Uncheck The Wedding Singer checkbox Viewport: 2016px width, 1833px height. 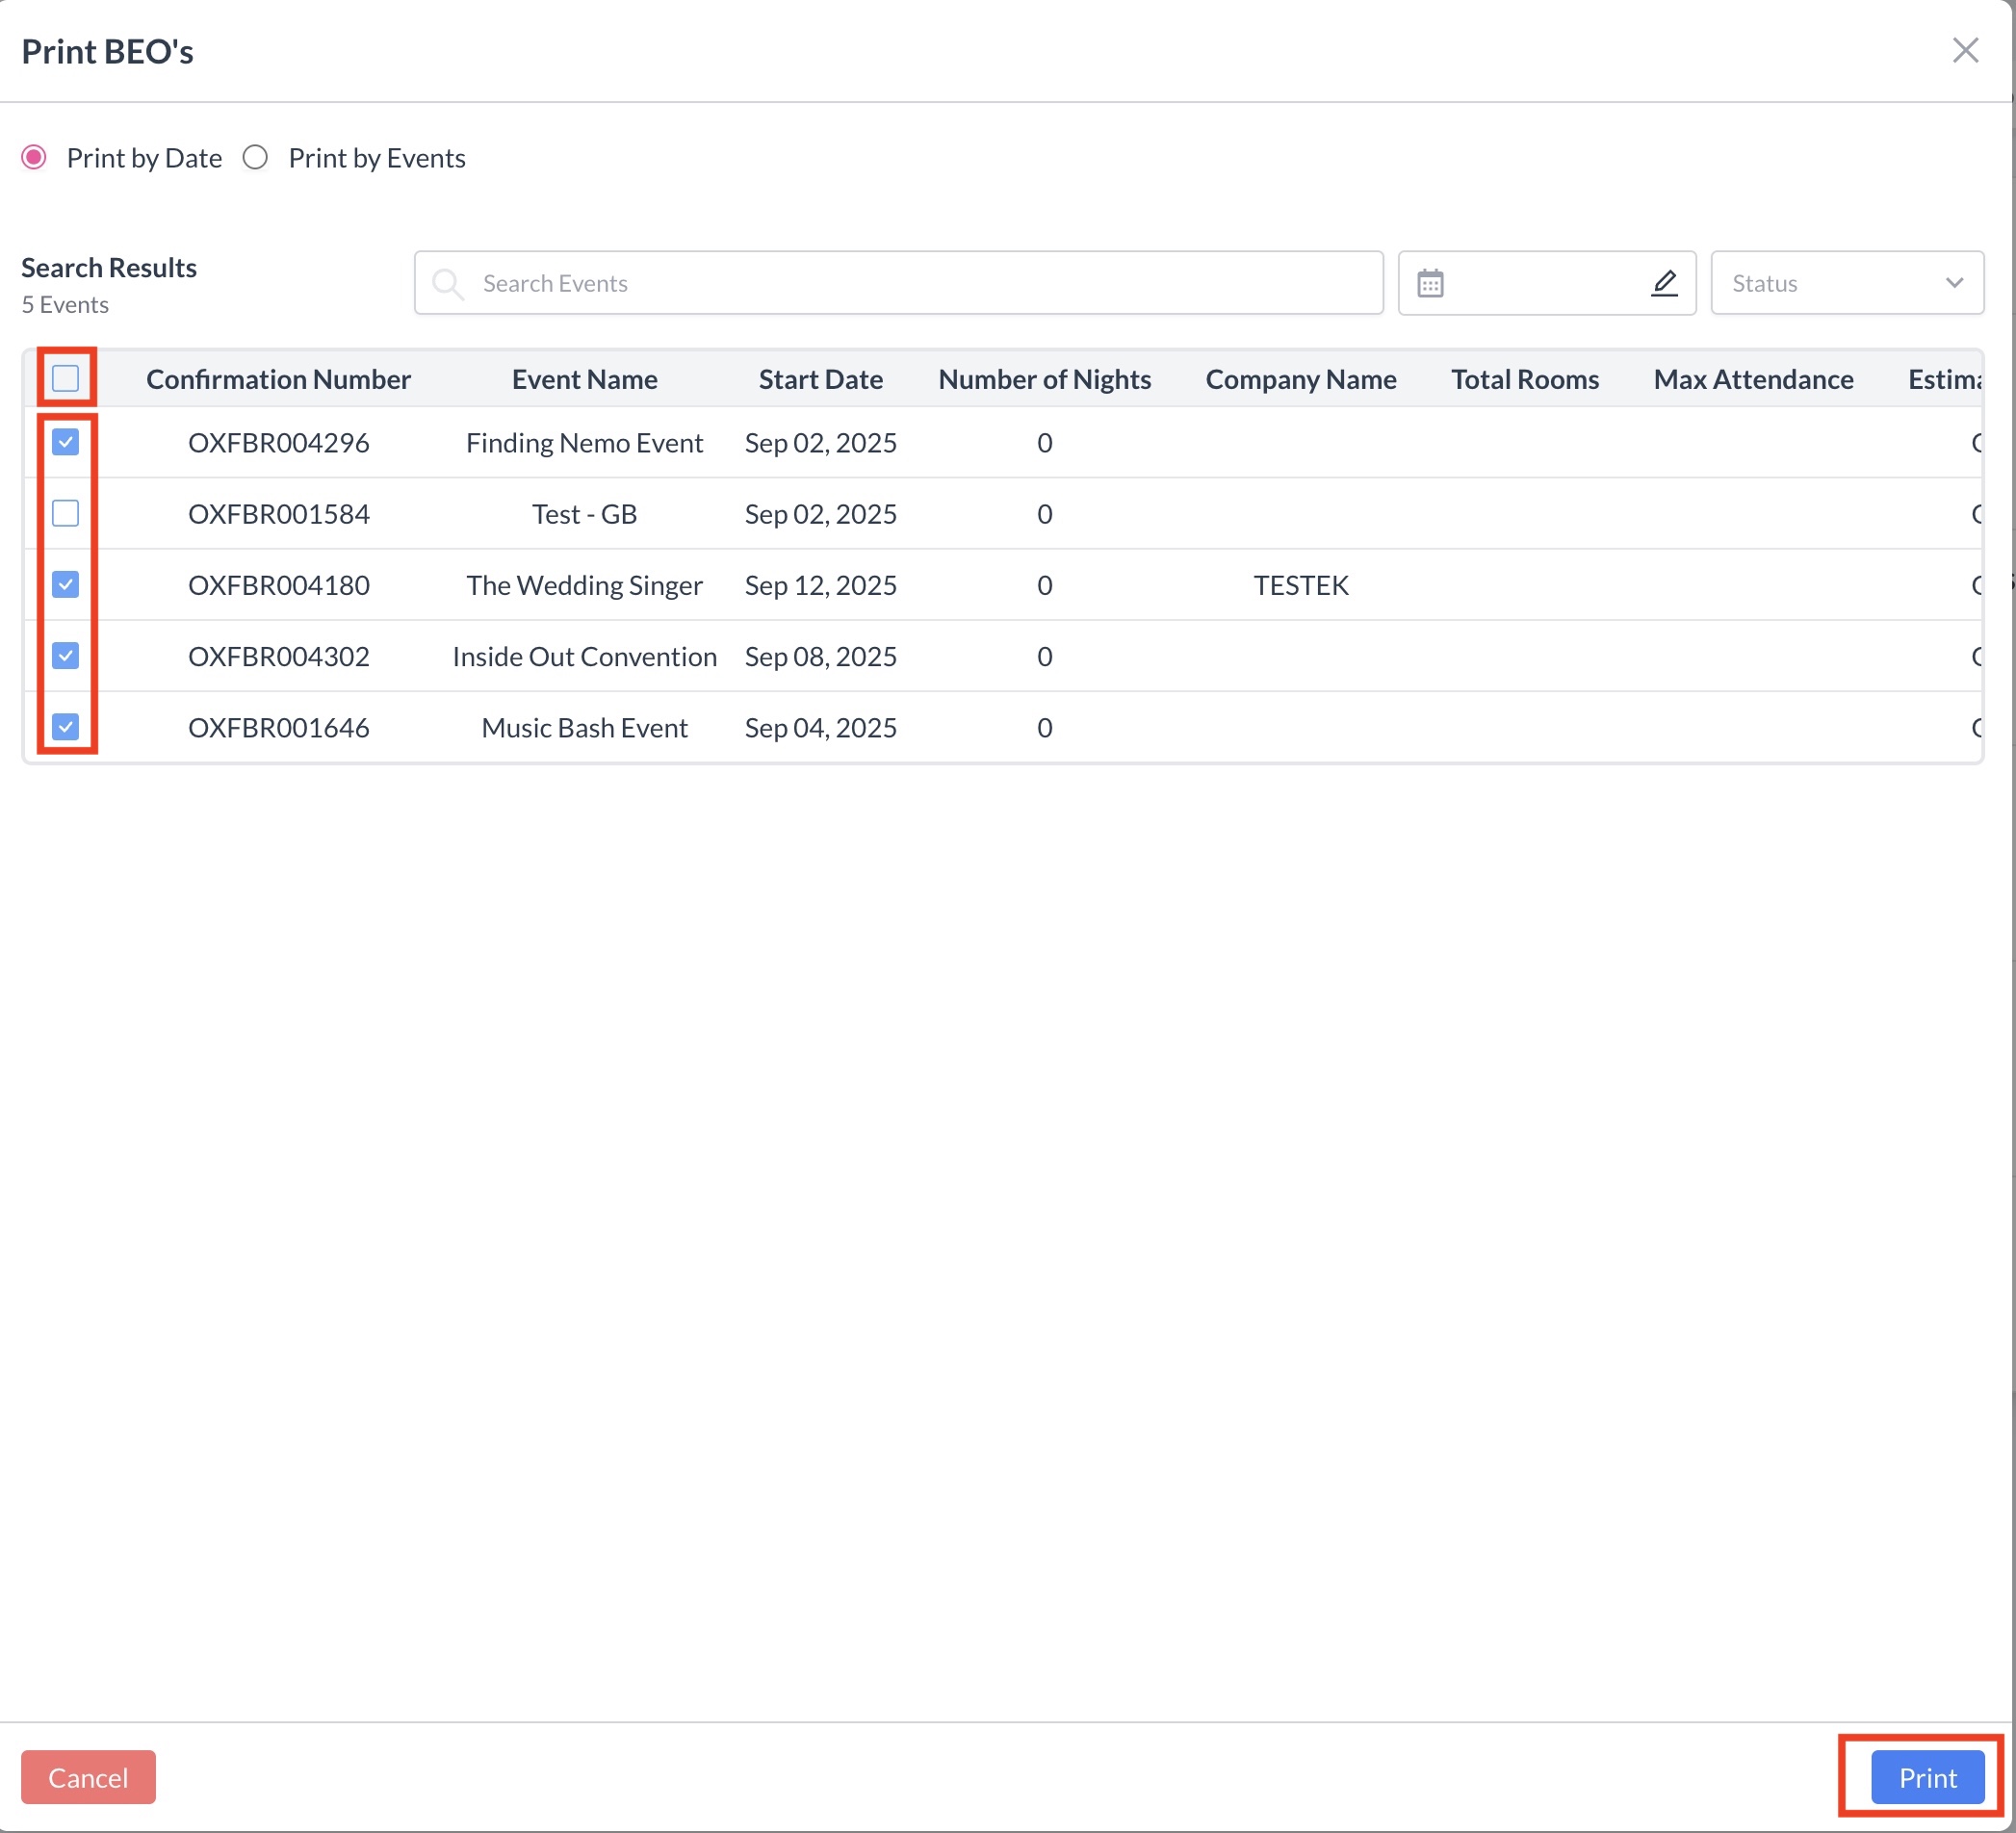[66, 584]
